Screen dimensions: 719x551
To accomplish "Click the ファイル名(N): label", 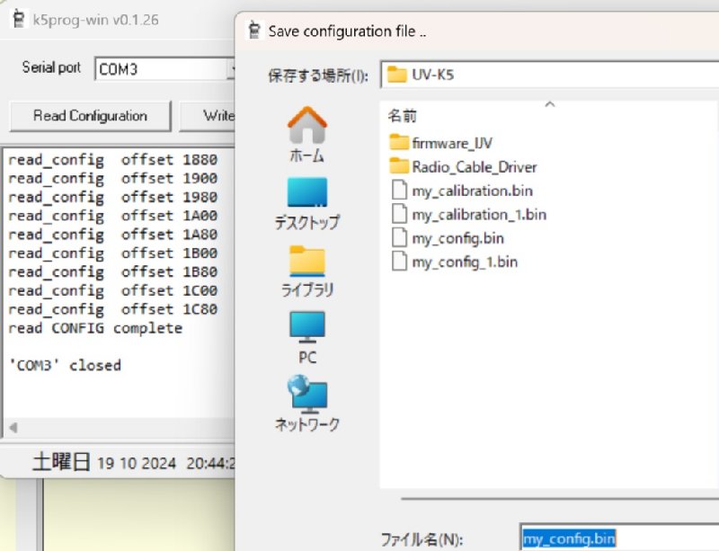I will pos(422,539).
